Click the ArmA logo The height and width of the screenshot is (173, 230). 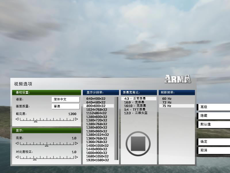(x=178, y=79)
